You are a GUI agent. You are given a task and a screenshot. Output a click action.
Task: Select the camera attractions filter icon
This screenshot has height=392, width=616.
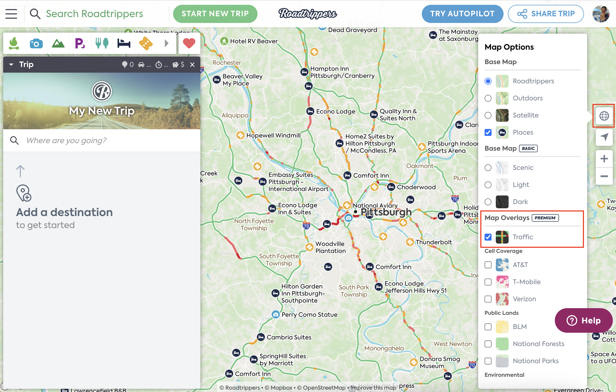36,43
